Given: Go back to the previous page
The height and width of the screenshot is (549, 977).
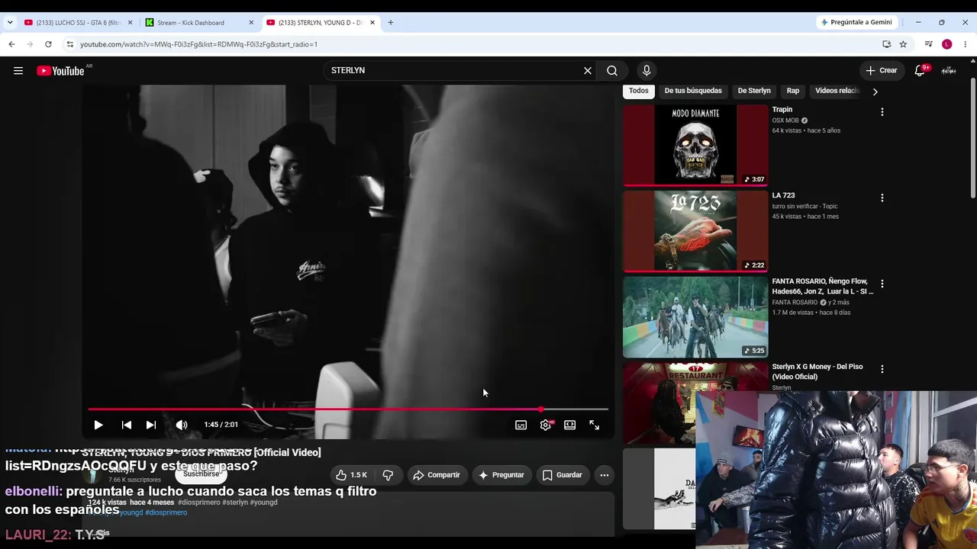Looking at the screenshot, I should (x=11, y=44).
